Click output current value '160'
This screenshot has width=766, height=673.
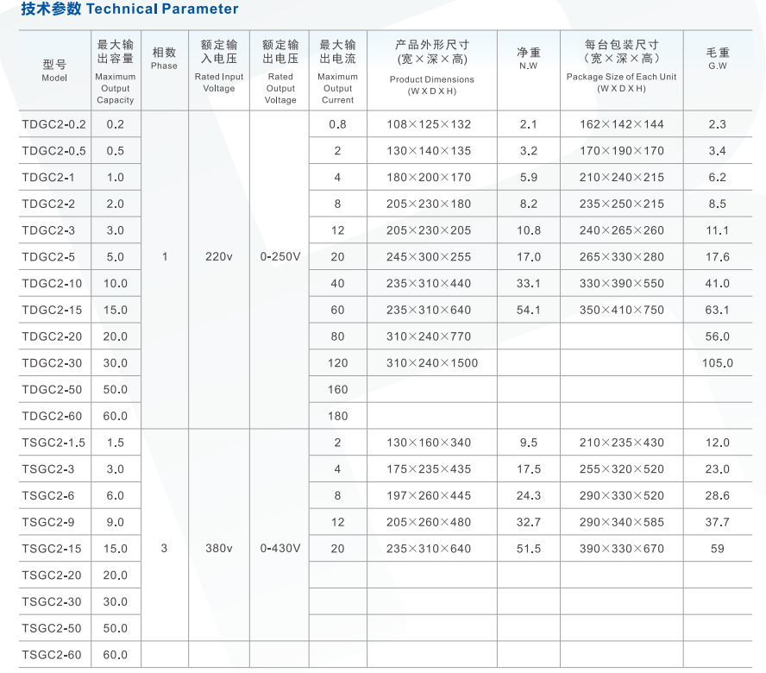coord(337,389)
